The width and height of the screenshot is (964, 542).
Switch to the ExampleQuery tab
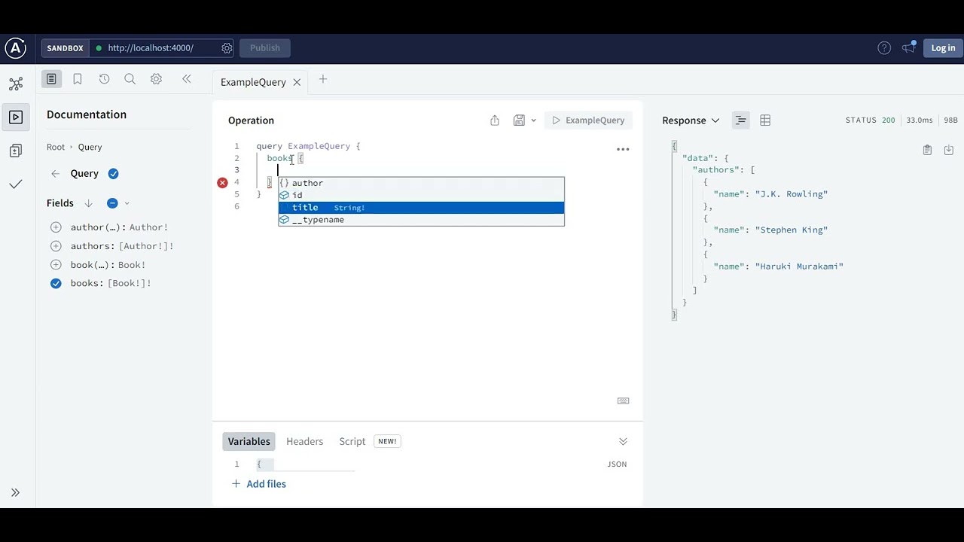pos(253,82)
